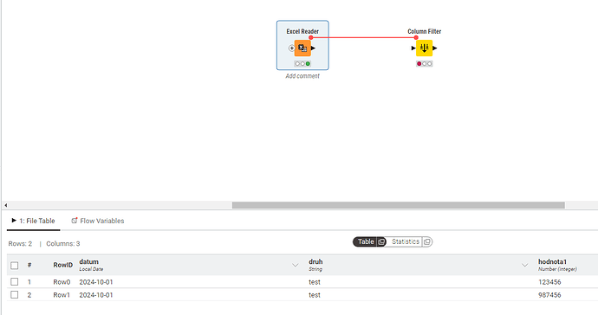The width and height of the screenshot is (598, 315).
Task: Click the Excel Reader status traffic light
Action: 302,64
